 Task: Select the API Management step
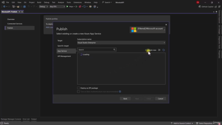[x=64, y=56]
